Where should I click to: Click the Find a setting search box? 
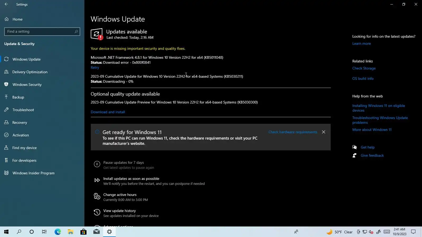42,32
